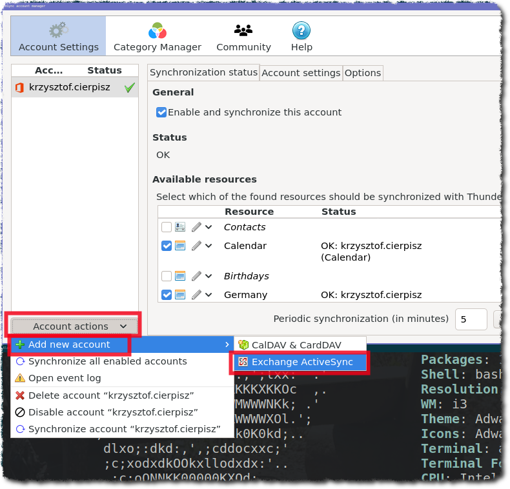Image resolution: width=510 pixels, height=489 pixels.
Task: Click Category Manager toolbar label
Action: [x=158, y=47]
